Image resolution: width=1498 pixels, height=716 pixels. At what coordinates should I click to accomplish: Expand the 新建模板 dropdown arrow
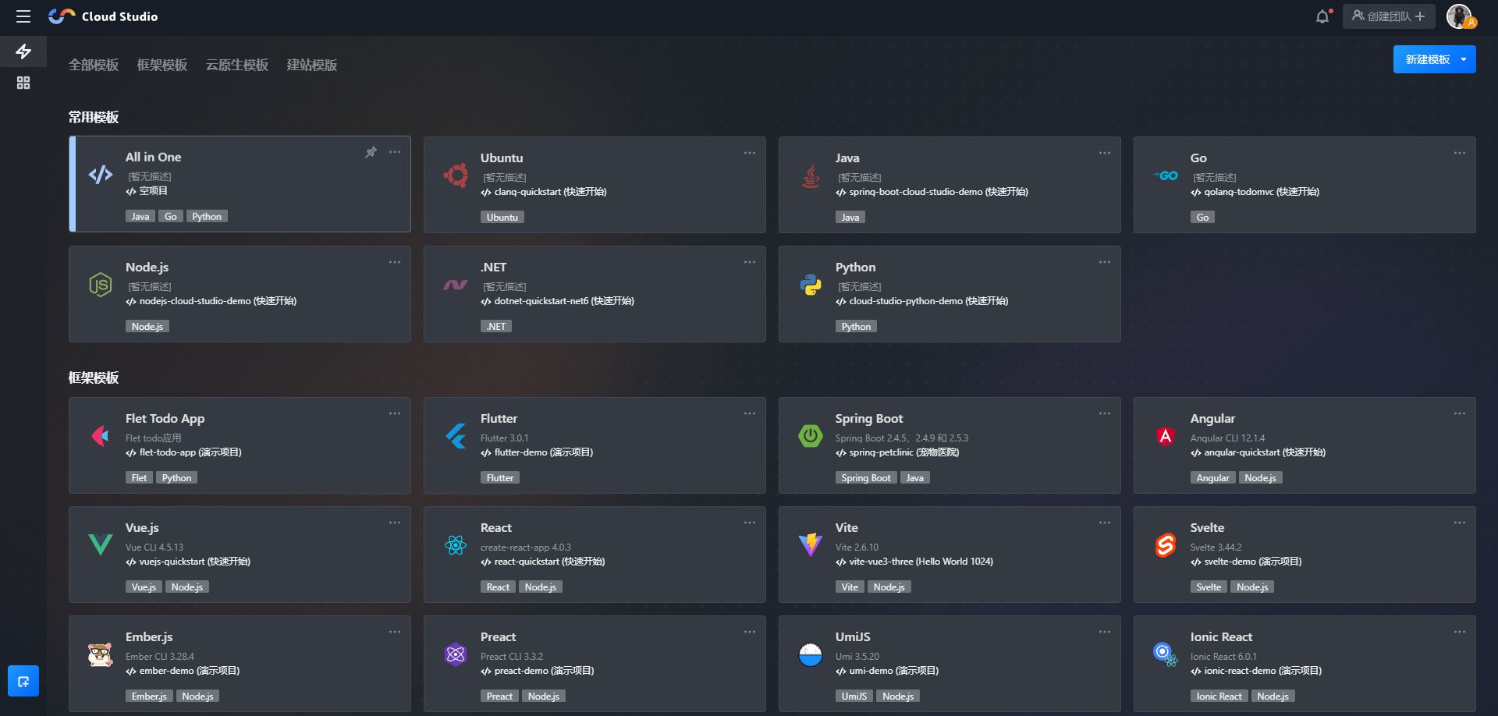point(1464,59)
